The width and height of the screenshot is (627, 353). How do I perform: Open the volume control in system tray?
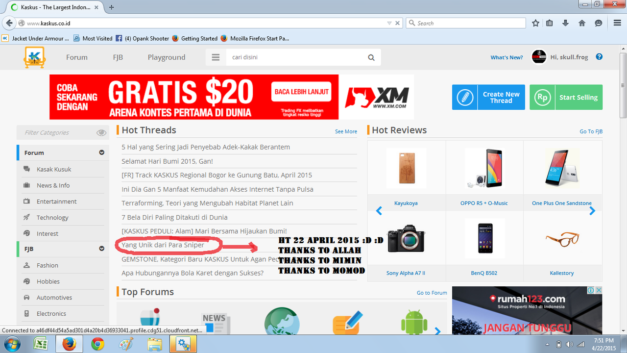(x=570, y=344)
